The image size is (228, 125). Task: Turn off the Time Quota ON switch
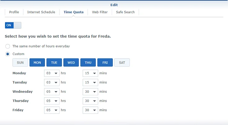click(x=13, y=25)
